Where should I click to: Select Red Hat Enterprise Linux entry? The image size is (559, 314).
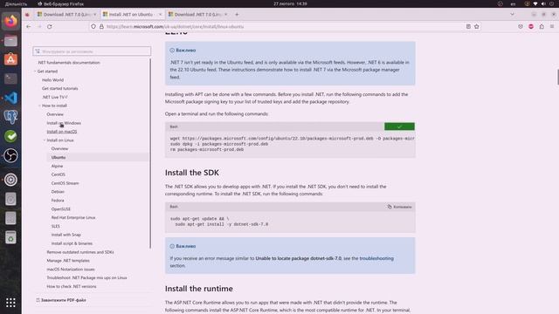pyautogui.click(x=73, y=217)
